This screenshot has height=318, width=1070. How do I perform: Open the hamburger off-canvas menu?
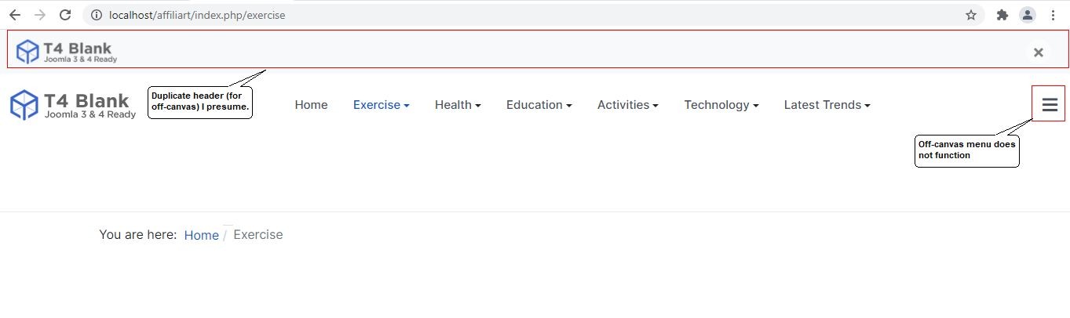point(1049,105)
